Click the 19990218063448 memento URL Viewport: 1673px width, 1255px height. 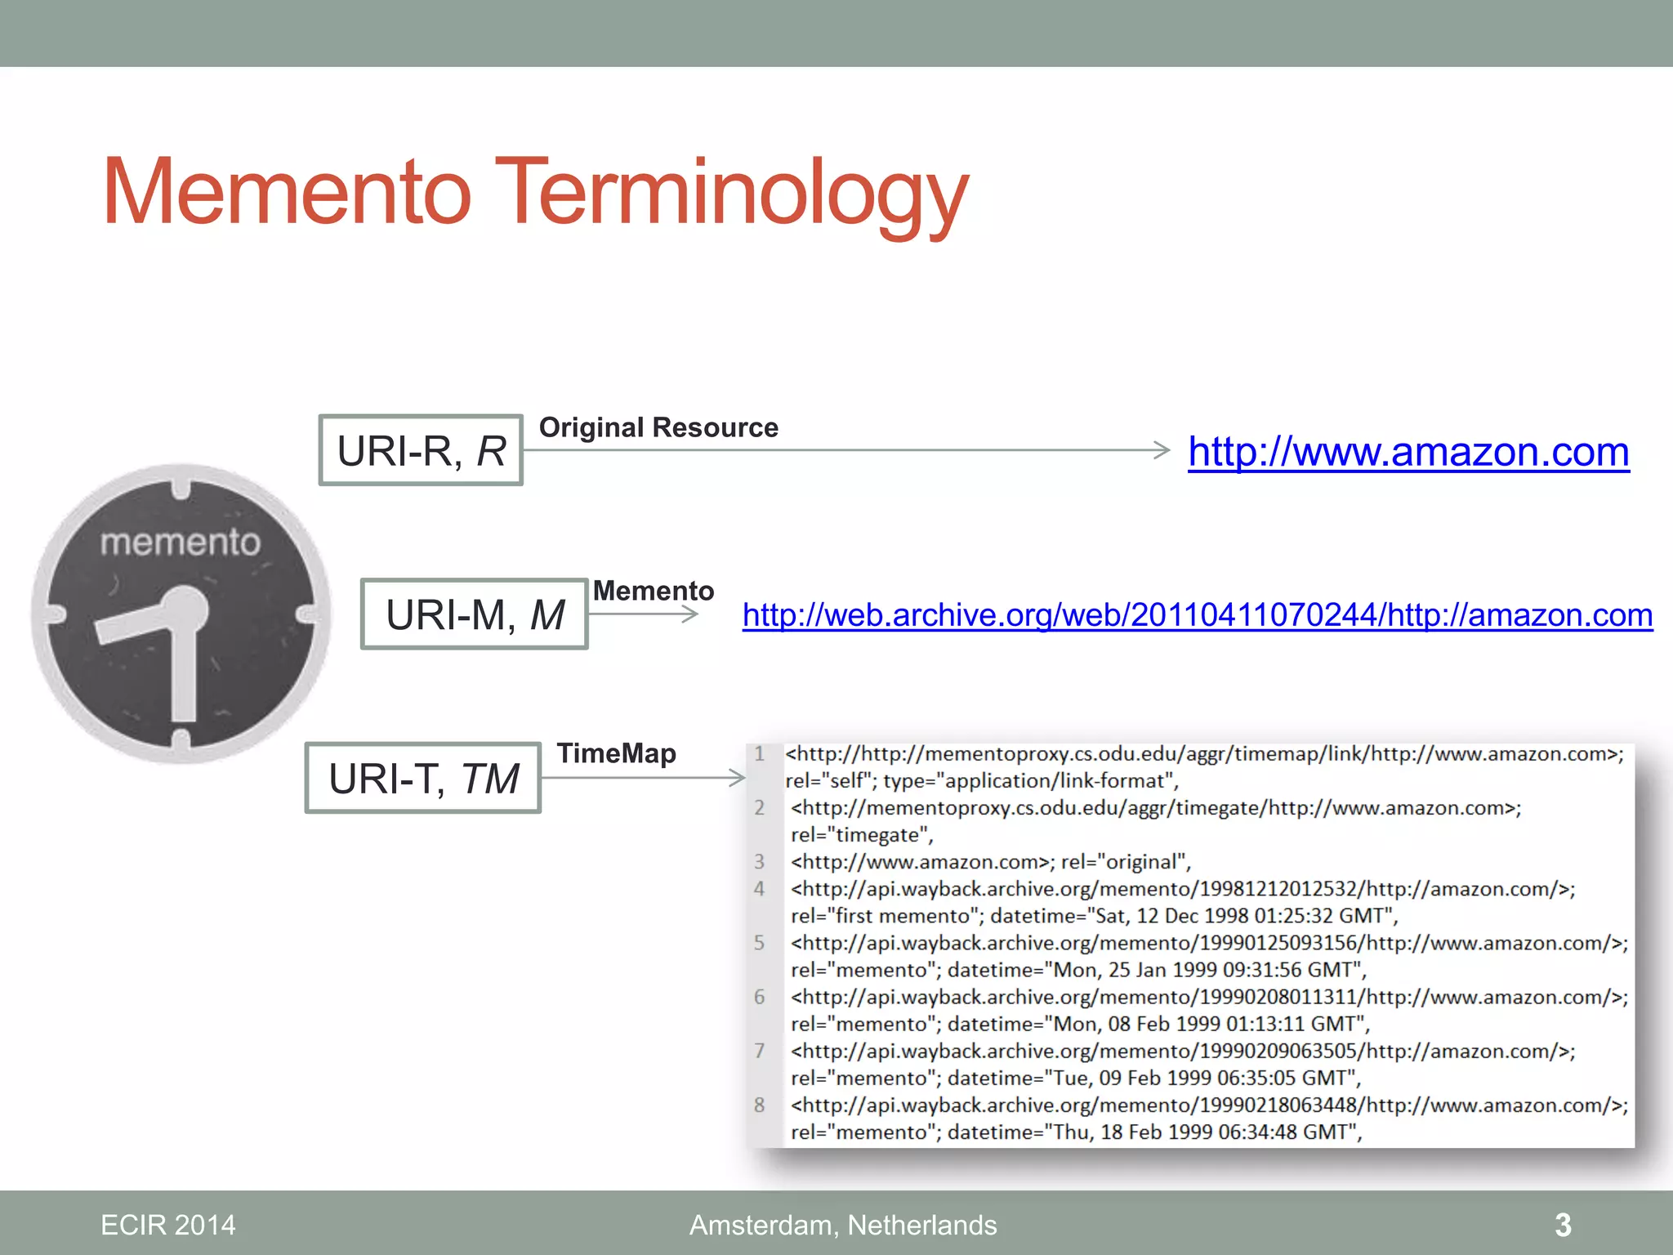tap(1209, 1104)
